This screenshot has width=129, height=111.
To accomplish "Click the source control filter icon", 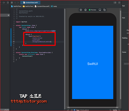I will point(8,110).
